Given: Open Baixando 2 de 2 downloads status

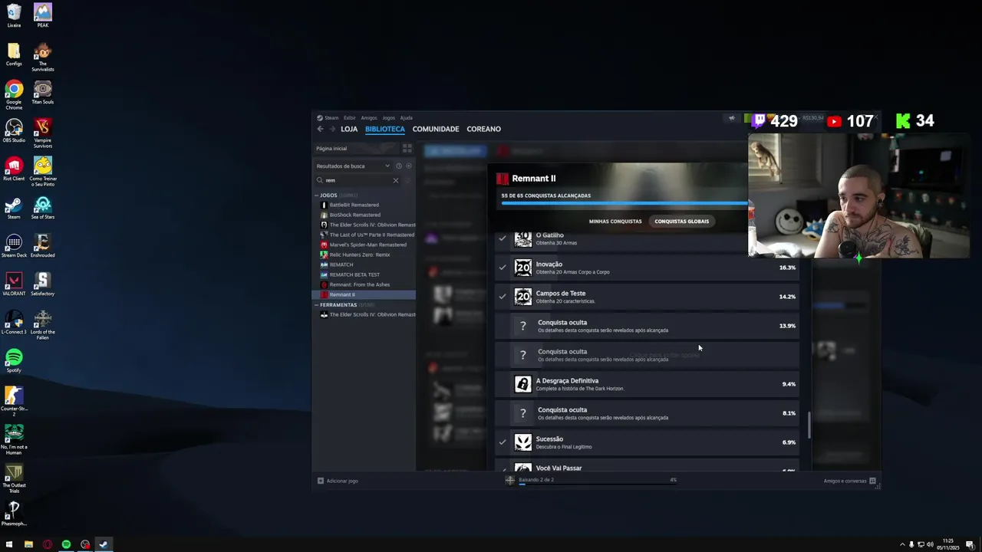Looking at the screenshot, I should [x=536, y=479].
